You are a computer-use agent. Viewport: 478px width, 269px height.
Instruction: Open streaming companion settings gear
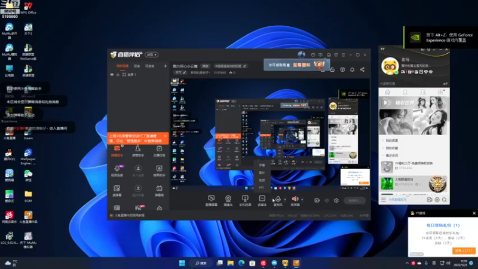[336, 200]
